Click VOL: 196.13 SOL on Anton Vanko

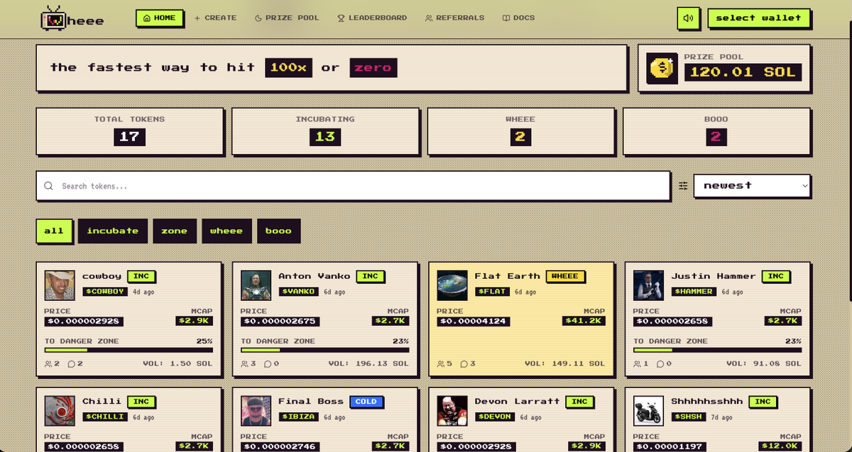click(368, 364)
